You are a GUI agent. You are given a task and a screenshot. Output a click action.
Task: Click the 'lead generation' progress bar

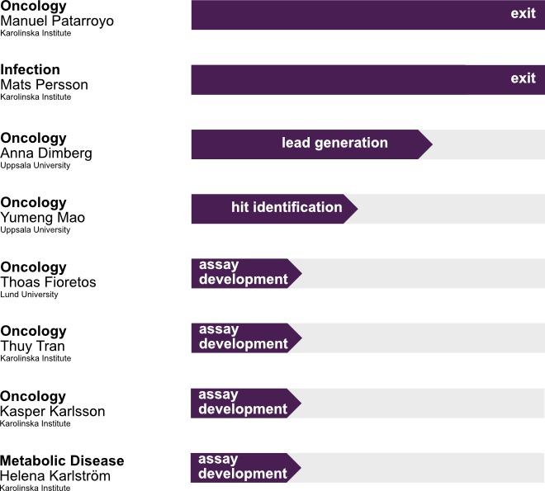point(334,143)
